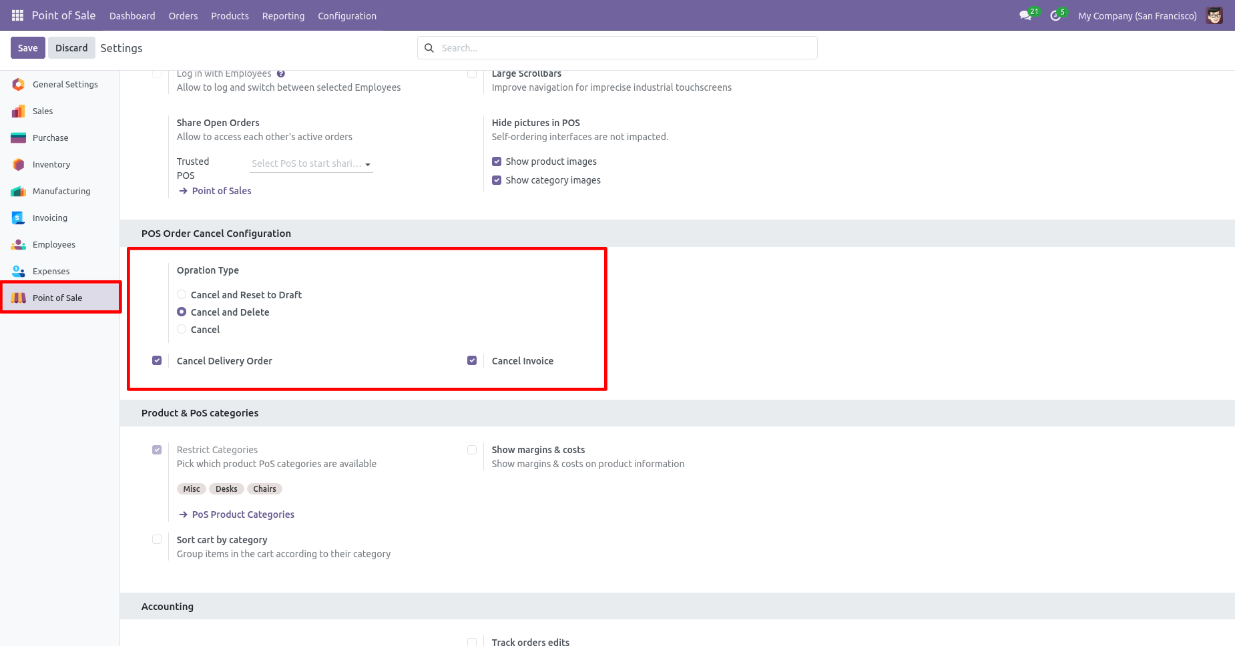Image resolution: width=1235 pixels, height=646 pixels.
Task: Click the Chairs category tag
Action: [264, 489]
